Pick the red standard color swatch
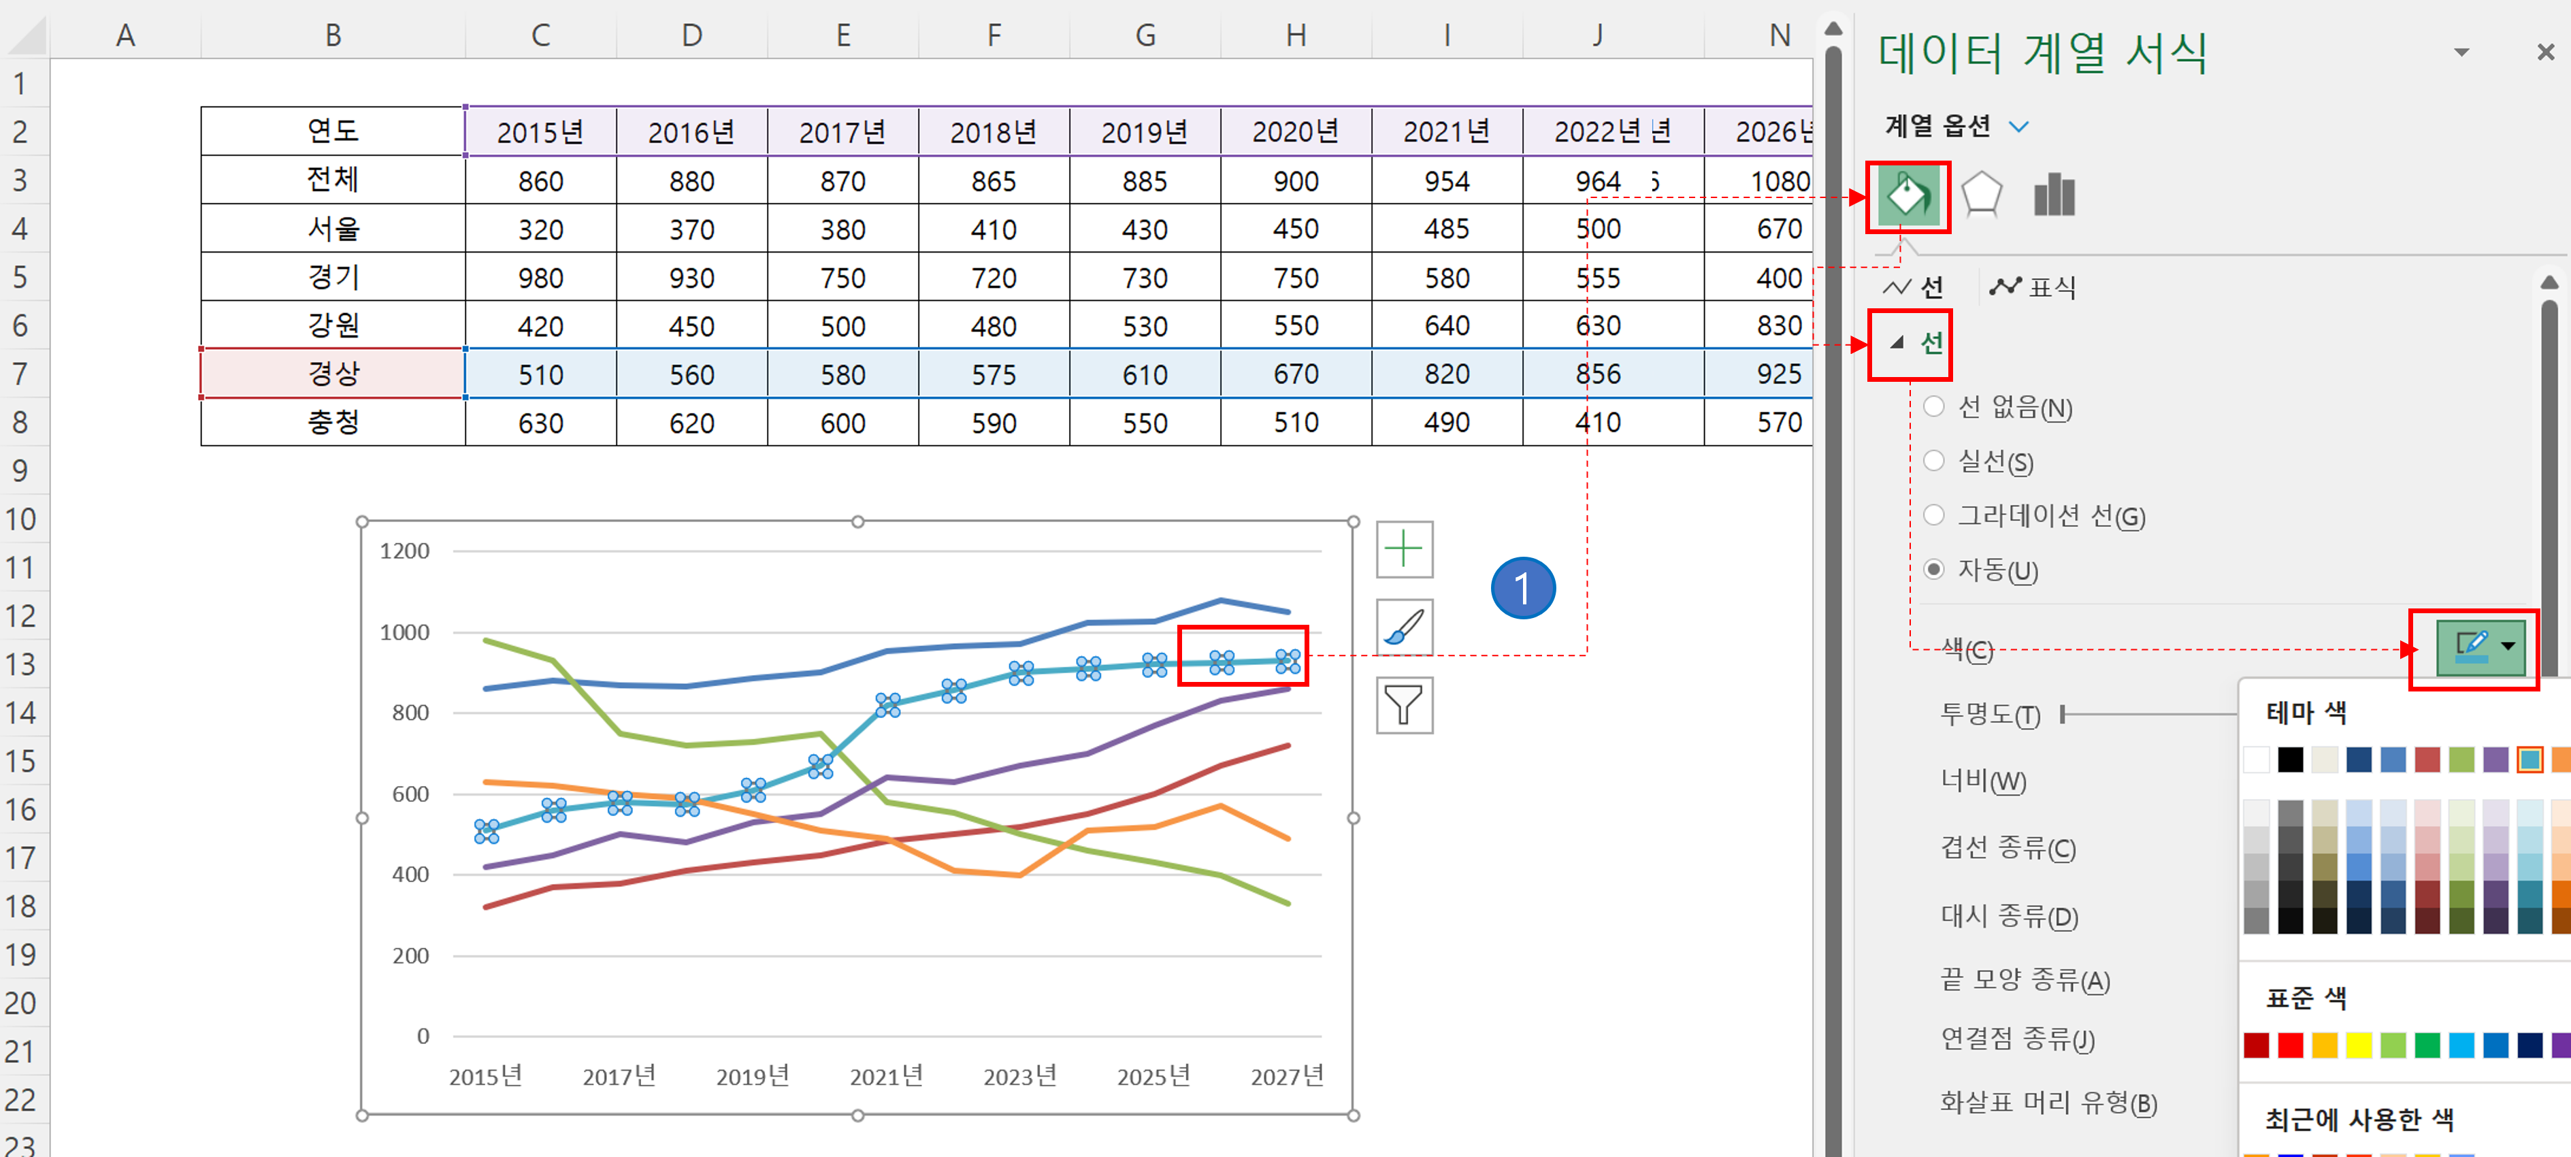 tap(2289, 1045)
